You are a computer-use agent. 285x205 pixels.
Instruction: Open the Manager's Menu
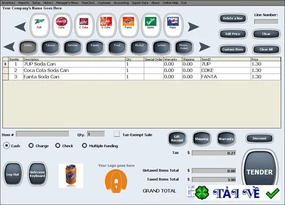coord(67,3)
